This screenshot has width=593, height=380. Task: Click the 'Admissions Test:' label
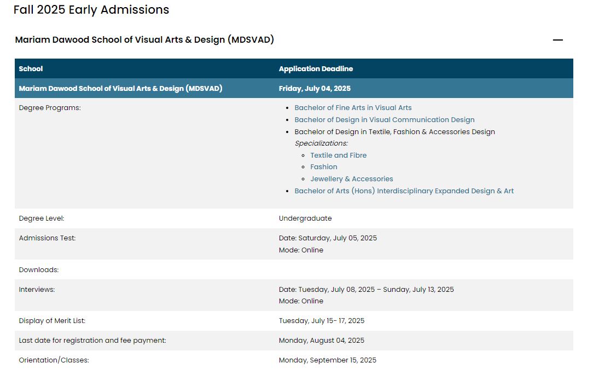point(47,238)
